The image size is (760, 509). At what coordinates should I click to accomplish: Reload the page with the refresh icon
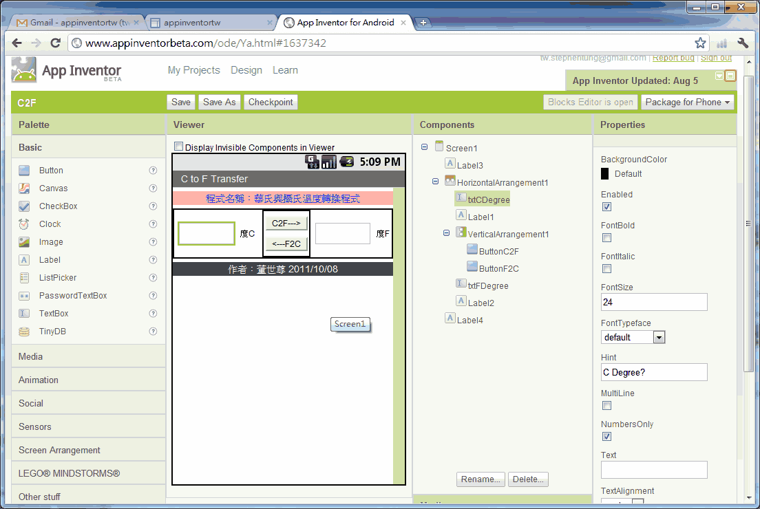(x=55, y=43)
